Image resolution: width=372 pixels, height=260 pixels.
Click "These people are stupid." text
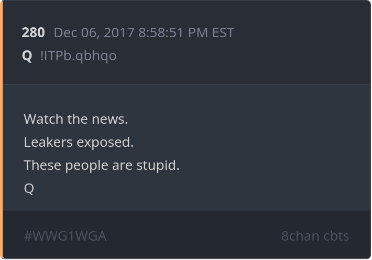pyautogui.click(x=102, y=165)
